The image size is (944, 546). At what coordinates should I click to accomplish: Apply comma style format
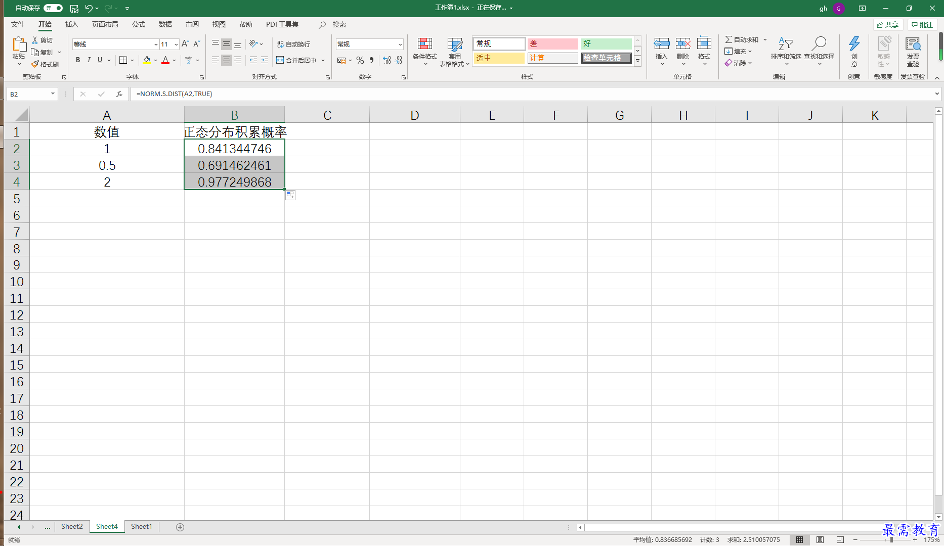tap(372, 60)
